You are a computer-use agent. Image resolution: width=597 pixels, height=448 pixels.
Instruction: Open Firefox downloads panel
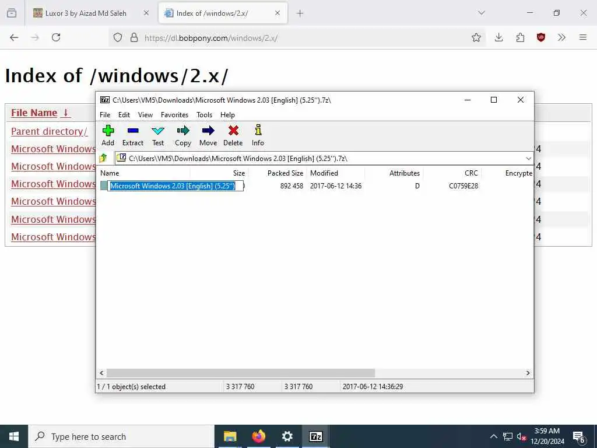498,37
